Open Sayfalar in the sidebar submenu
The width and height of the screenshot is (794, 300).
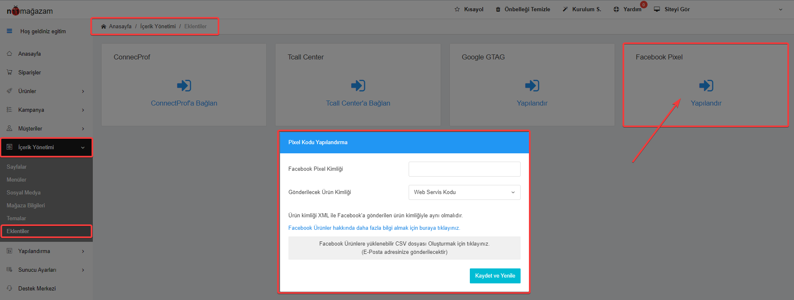[17, 167]
